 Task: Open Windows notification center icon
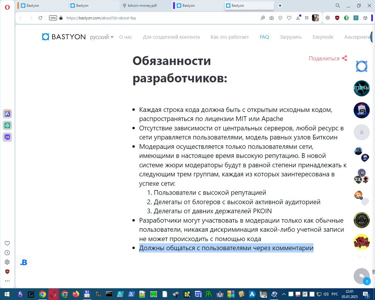tap(366, 294)
